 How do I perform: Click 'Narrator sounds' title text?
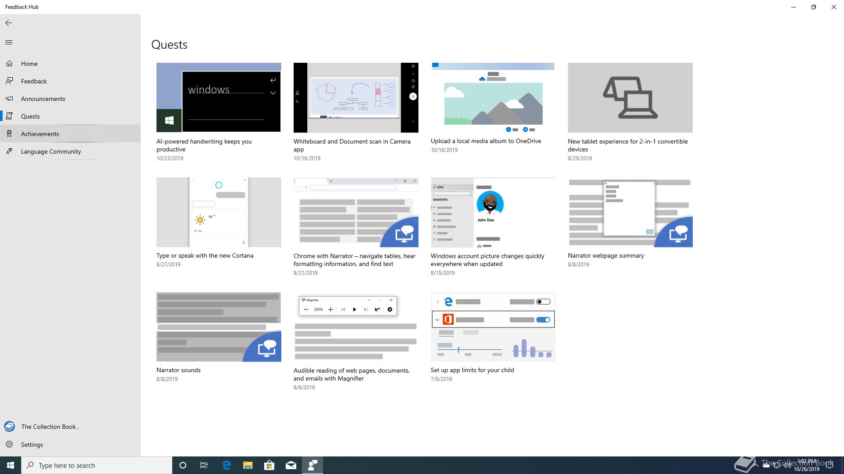(x=178, y=370)
